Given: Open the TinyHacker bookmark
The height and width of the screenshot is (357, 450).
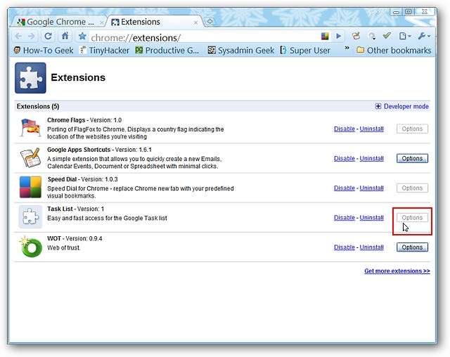Looking at the screenshot, I should 104,51.
